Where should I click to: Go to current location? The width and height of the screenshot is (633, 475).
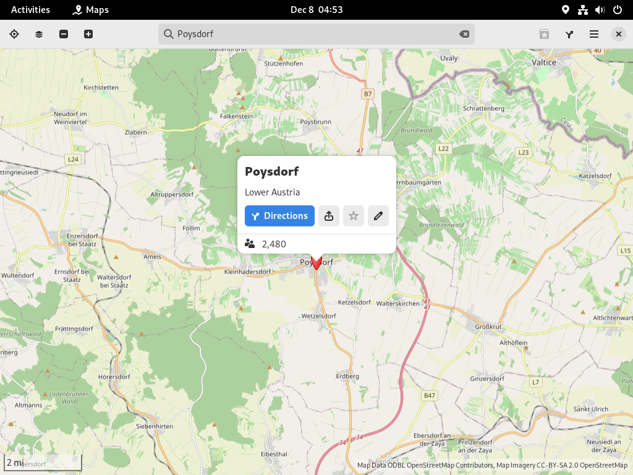[14, 35]
